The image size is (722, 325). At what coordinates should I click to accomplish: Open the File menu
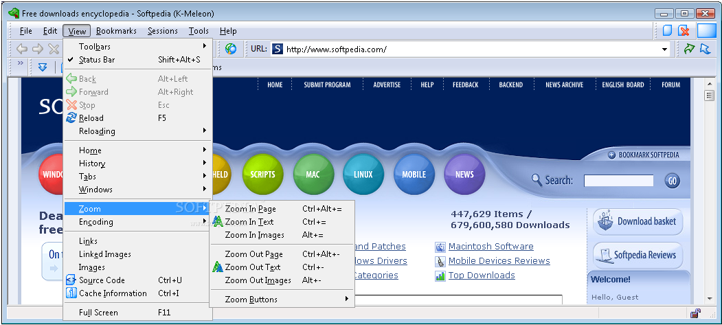[x=26, y=31]
